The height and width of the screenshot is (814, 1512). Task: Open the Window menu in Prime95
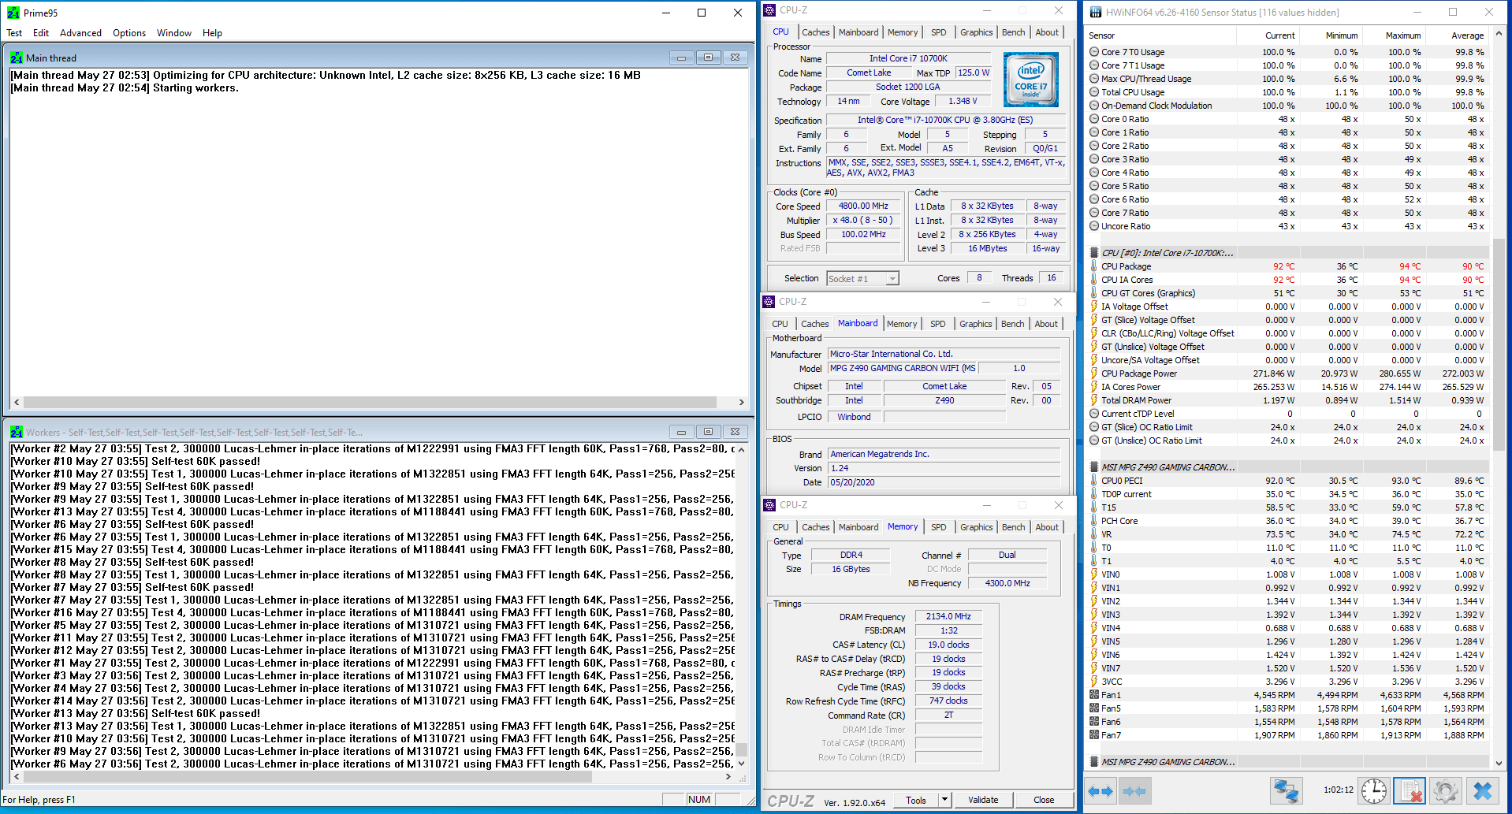click(174, 33)
